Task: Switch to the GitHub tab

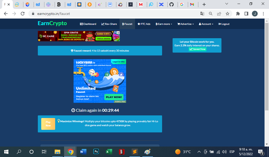Action: click(x=172, y=4)
